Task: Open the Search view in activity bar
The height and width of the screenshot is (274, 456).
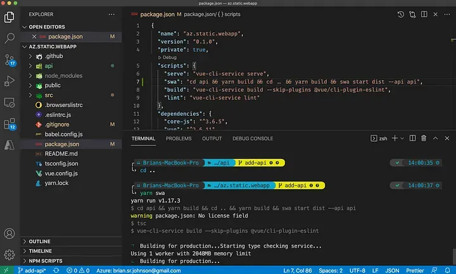Action: pos(9,38)
